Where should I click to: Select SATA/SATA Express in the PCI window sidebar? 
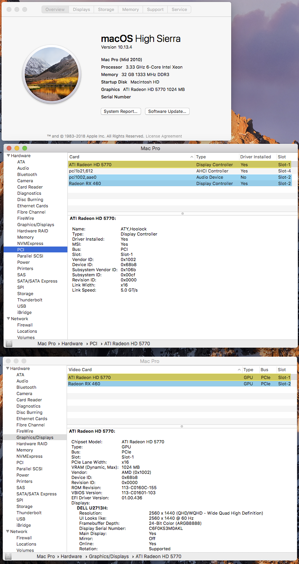pyautogui.click(x=37, y=281)
